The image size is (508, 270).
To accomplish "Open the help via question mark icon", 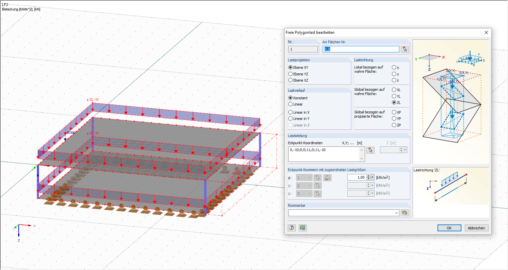I will point(292,227).
